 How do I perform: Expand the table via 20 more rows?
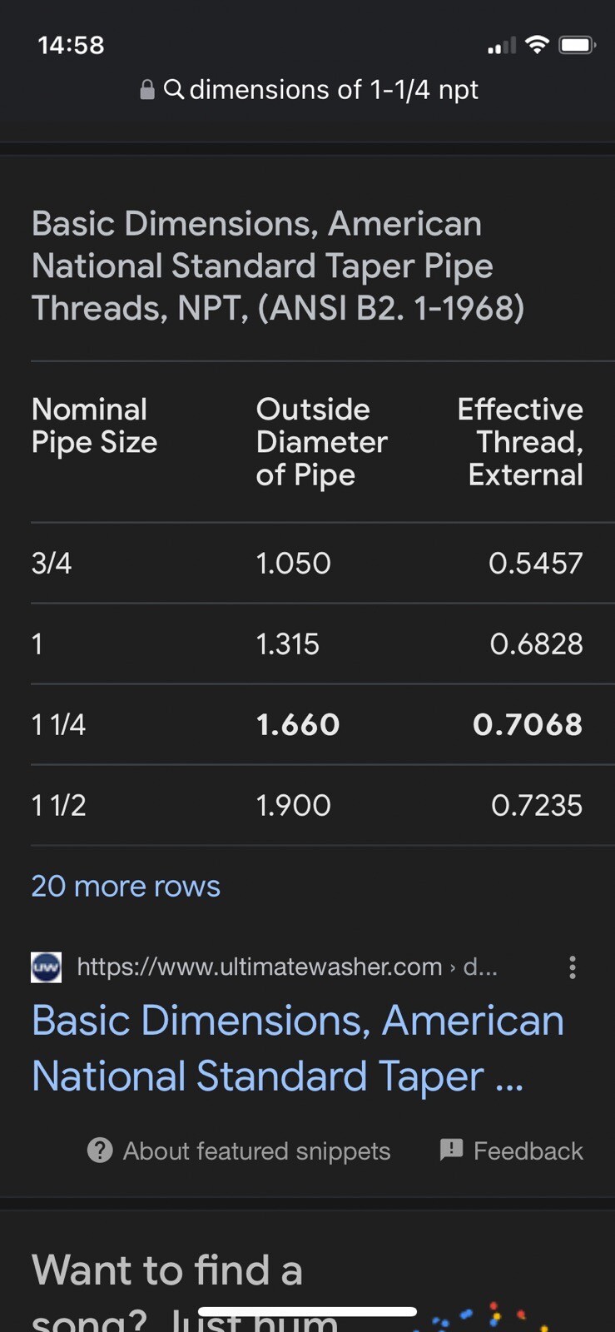pyautogui.click(x=126, y=886)
